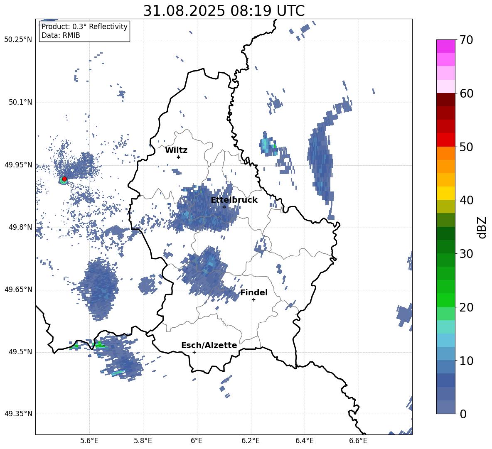Click the 70 value on colorbar
Viewport: 492px width, 449px height.
(x=466, y=40)
